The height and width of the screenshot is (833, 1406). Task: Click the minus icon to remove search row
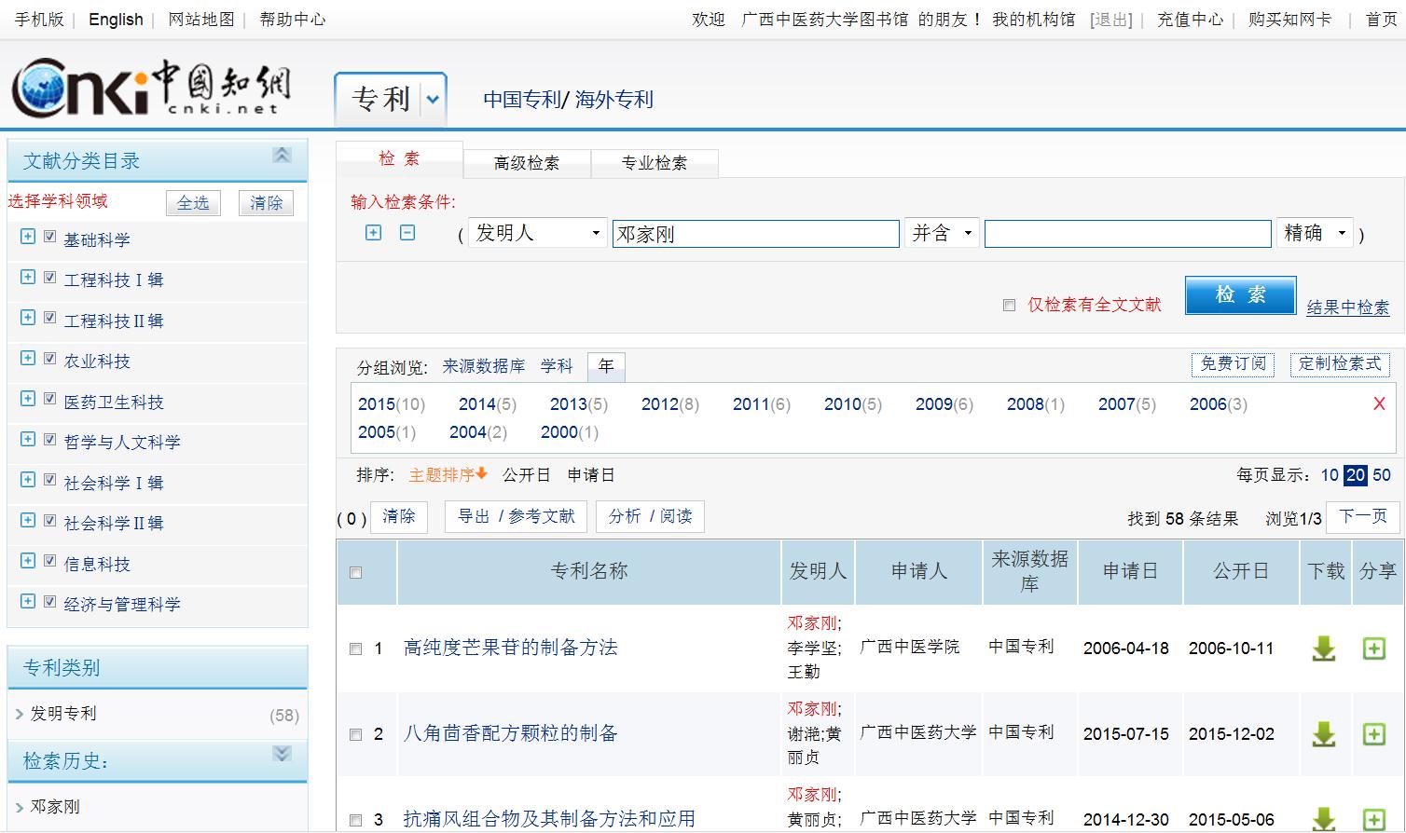[x=407, y=233]
